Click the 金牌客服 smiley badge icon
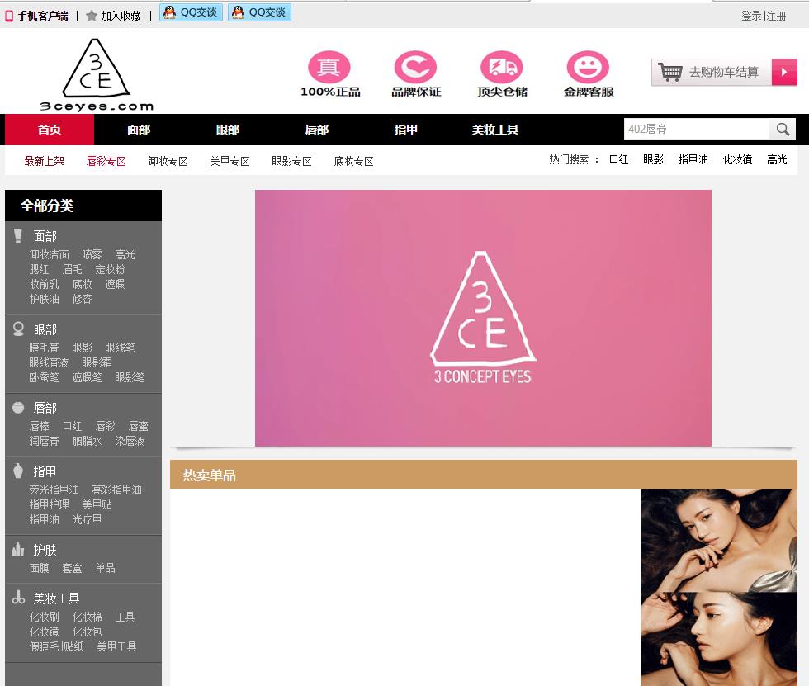Image resolution: width=809 pixels, height=686 pixels. click(588, 67)
